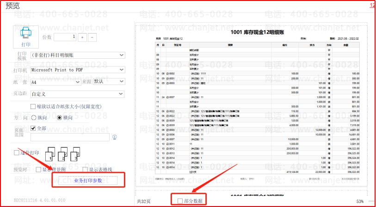Click the 共32页 page count
The height and width of the screenshot is (207, 376).
coord(144,201)
